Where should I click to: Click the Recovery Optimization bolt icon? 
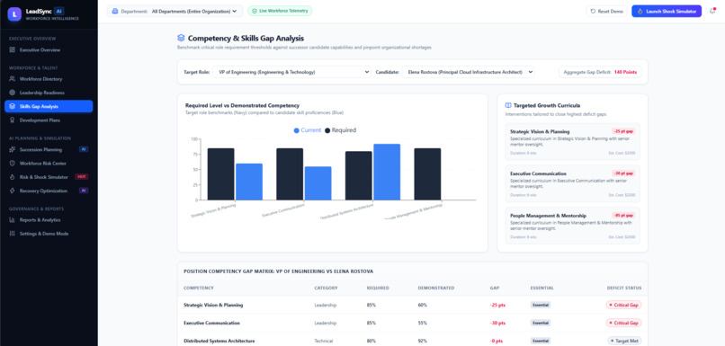12,191
